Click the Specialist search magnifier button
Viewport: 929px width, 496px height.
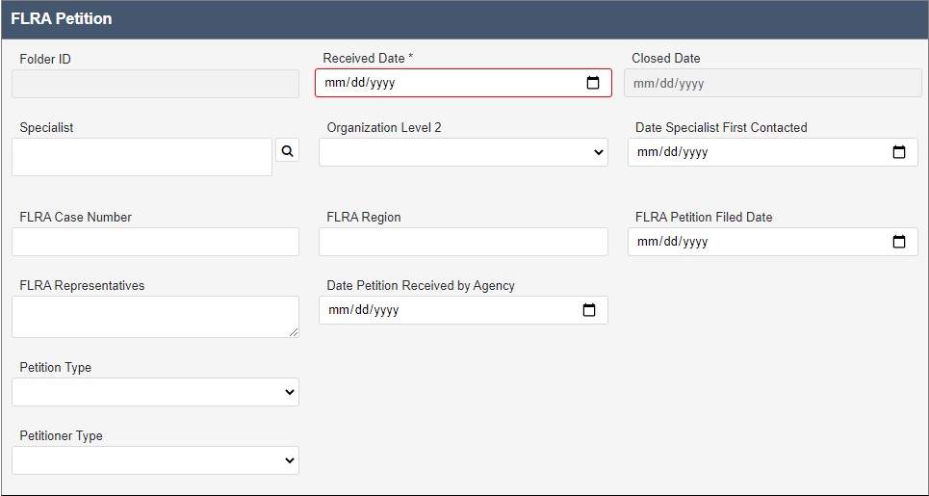[287, 151]
